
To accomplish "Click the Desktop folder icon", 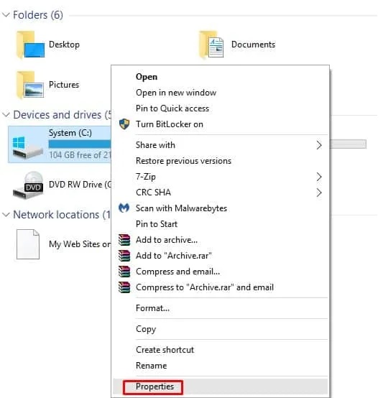I will click(x=30, y=45).
